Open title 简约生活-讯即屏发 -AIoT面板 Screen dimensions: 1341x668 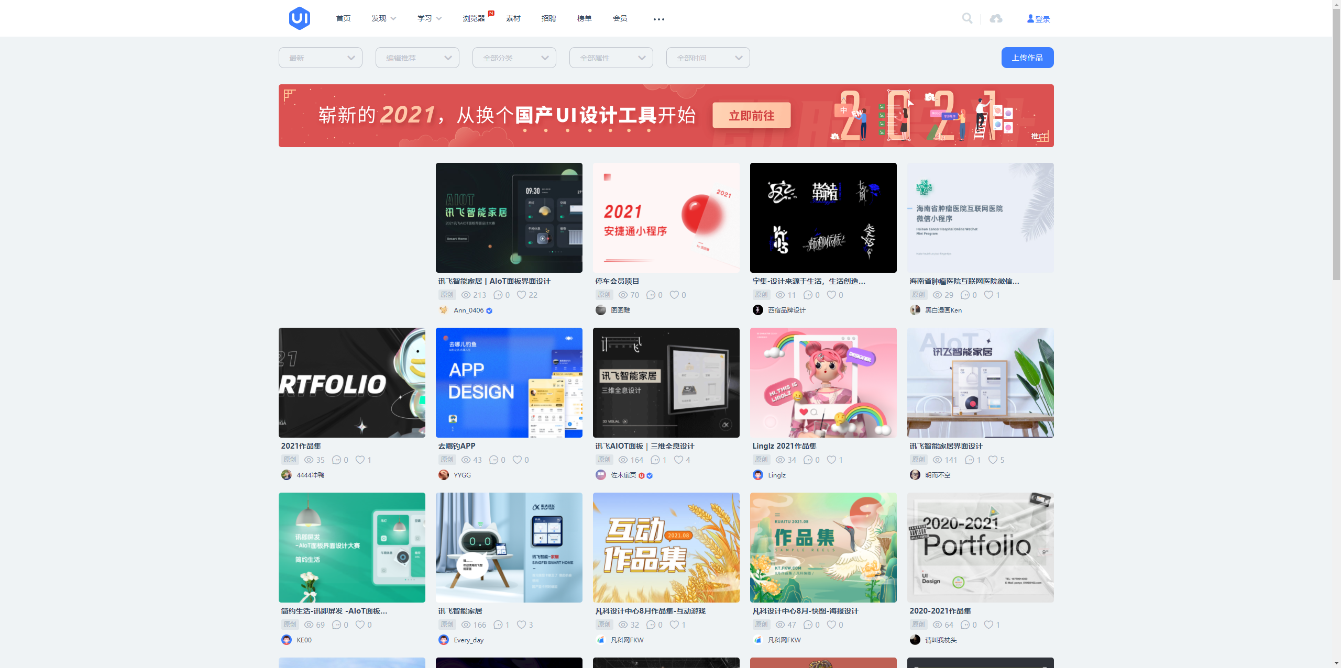(x=334, y=611)
